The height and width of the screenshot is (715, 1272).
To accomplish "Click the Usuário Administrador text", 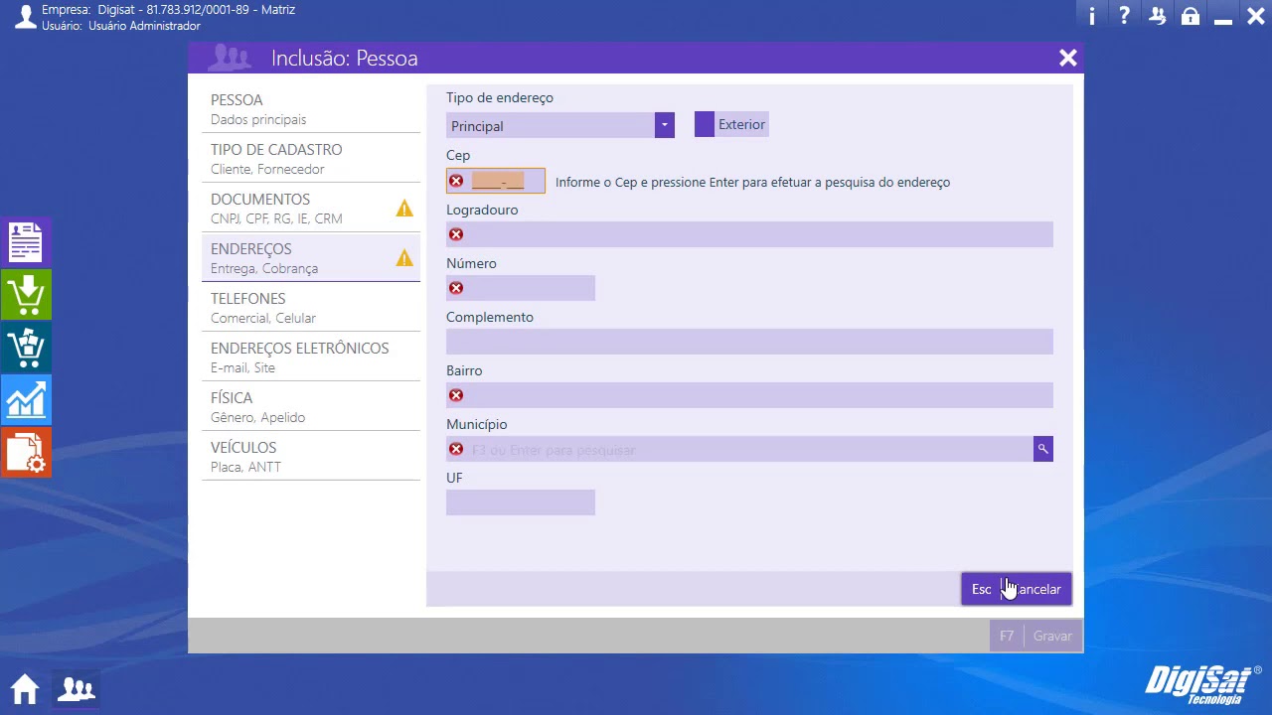I will 121,26.
